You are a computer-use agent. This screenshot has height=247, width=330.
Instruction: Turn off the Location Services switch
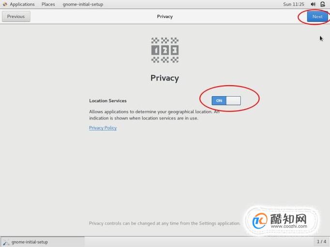click(x=226, y=101)
